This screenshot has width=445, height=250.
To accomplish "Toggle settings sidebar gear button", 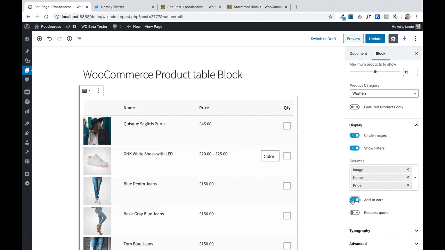I will [393, 39].
